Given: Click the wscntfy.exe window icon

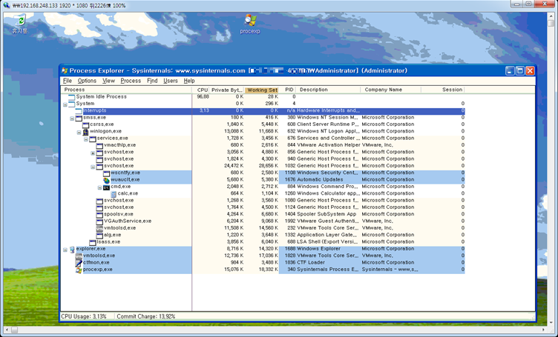Looking at the screenshot, I should [x=106, y=173].
